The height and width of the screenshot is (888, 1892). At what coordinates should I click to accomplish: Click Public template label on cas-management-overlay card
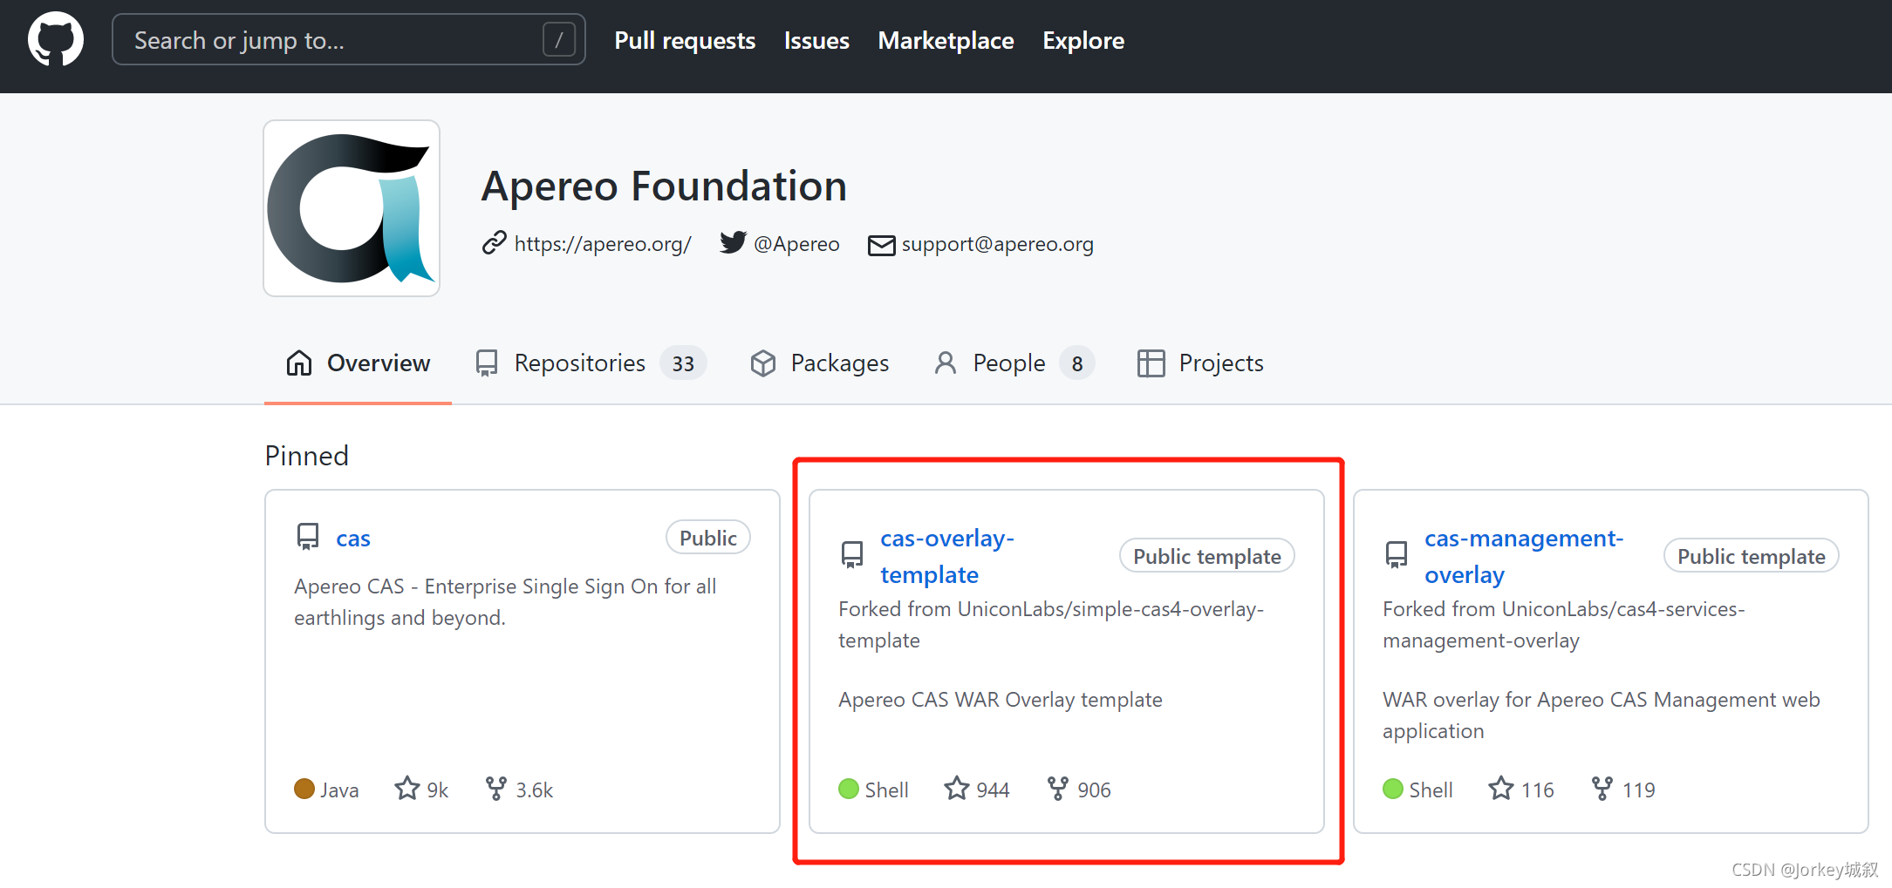click(1752, 556)
